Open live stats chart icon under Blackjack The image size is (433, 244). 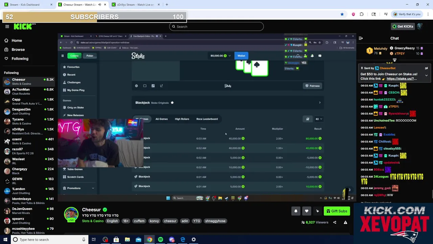pos(153,86)
